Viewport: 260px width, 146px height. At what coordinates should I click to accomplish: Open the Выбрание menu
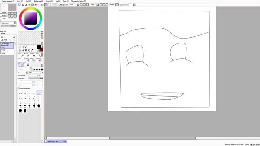(38, 1)
